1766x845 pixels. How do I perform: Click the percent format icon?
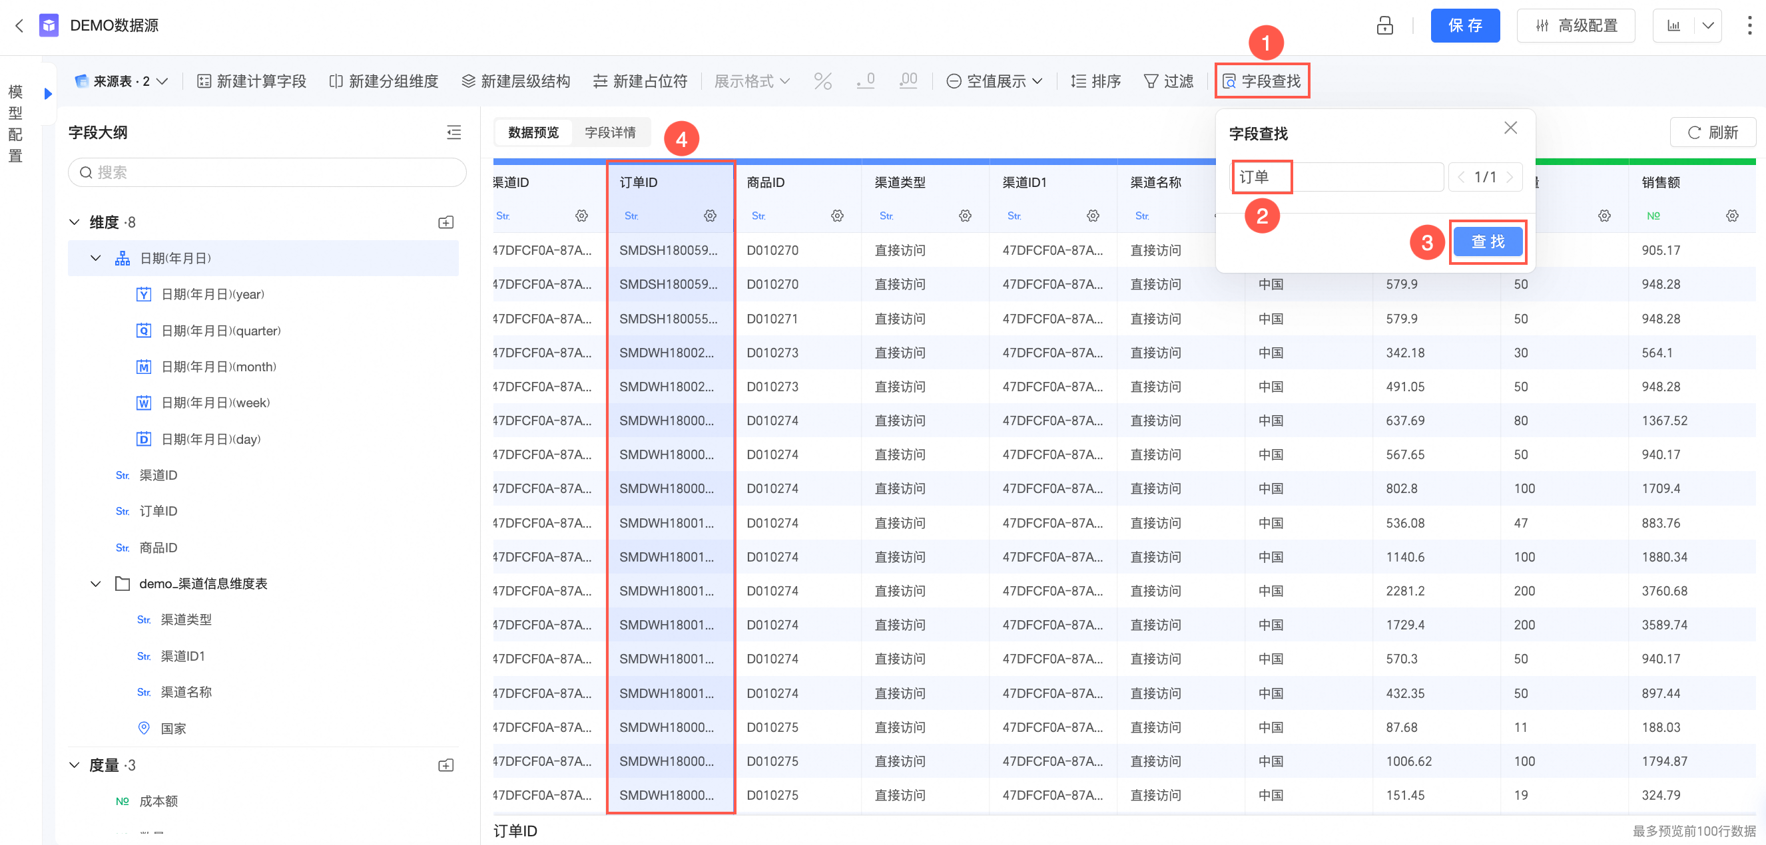pos(822,81)
